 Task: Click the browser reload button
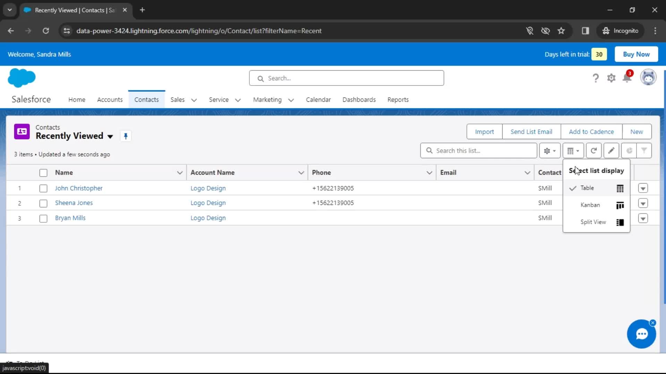46,31
